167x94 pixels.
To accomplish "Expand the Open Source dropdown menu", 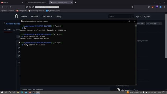I will (47, 16).
